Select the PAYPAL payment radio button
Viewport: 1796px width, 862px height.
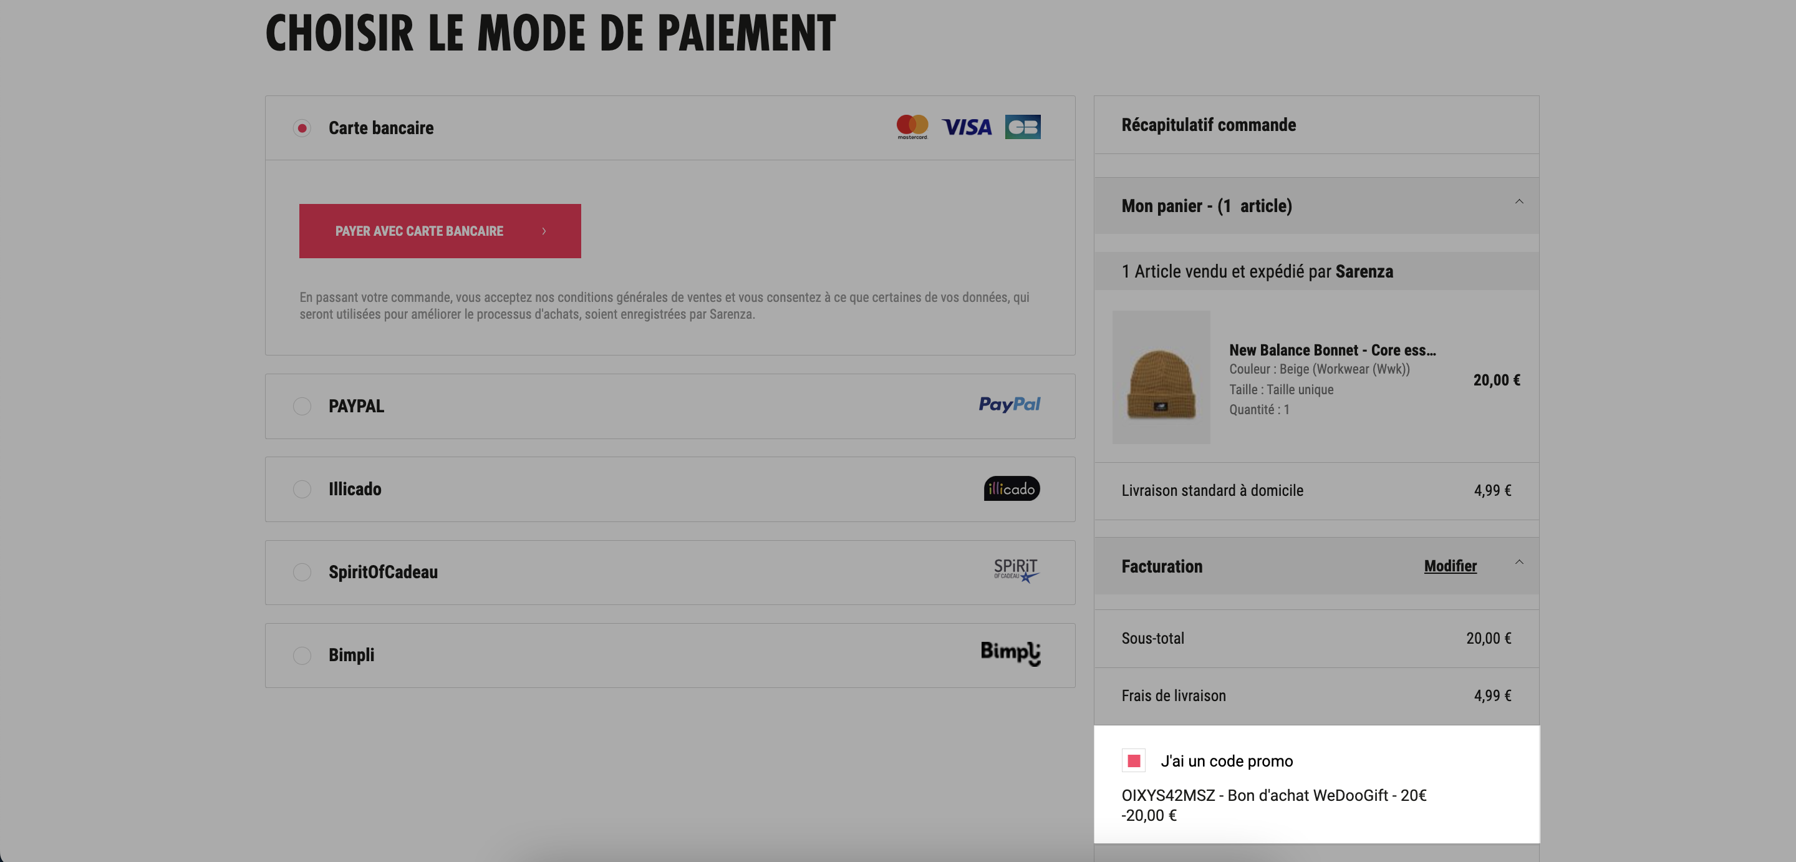click(302, 406)
